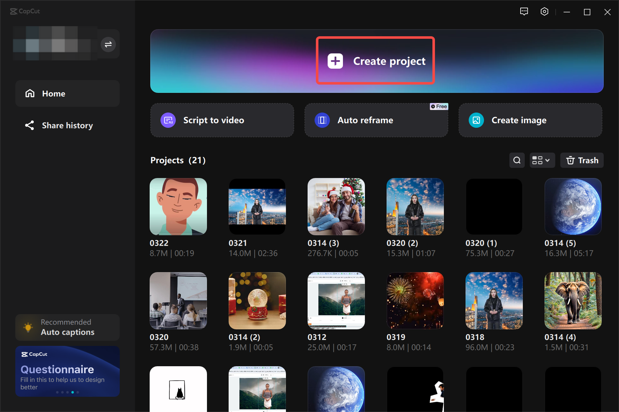
Task: Click the Home icon in the sidebar
Action: tap(30, 93)
